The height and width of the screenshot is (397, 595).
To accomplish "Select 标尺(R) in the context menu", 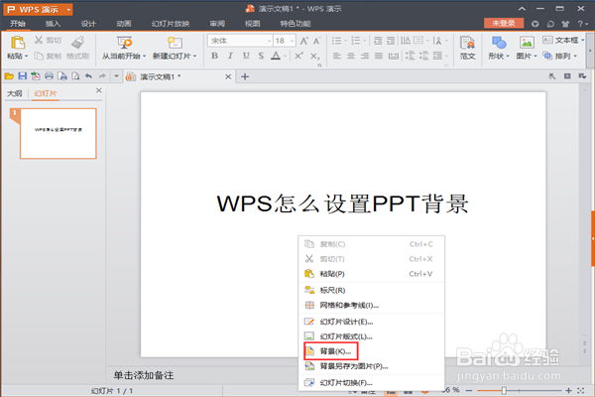I will click(x=371, y=290).
